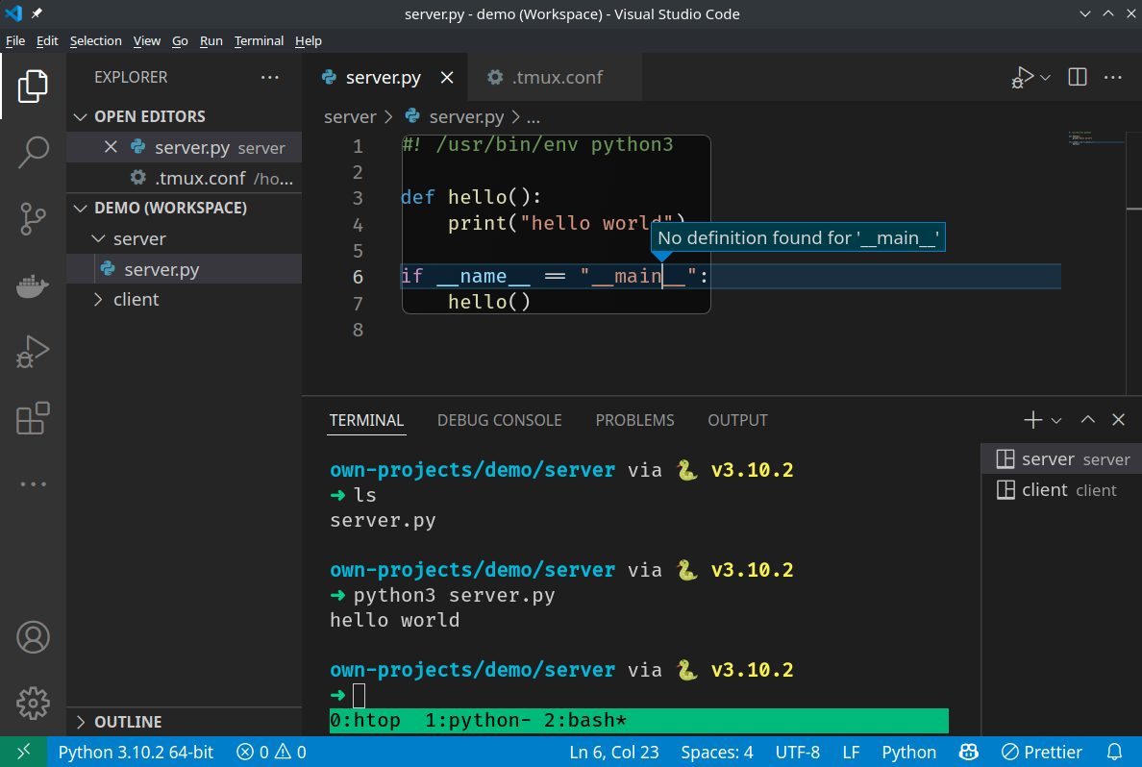Click Ln 6, Col 23 to go to line

pos(613,752)
